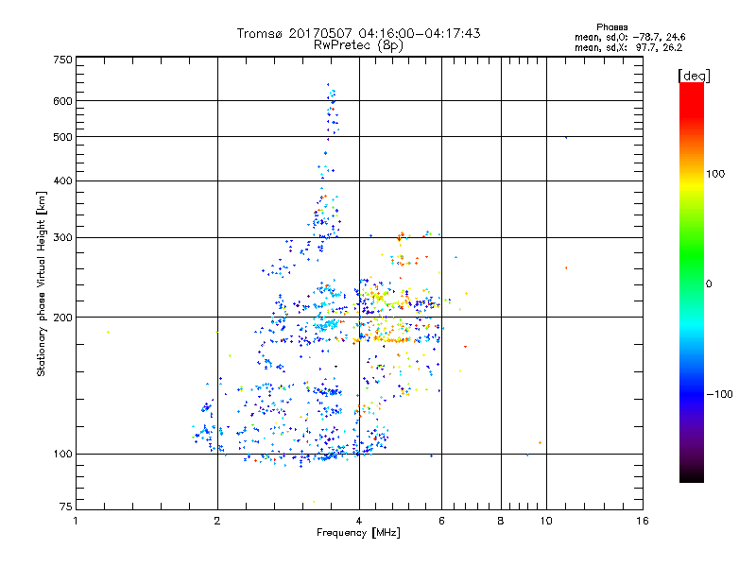This screenshot has width=756, height=567.
Task: Click the 'mean, sd,O: -78.7, 24.6' statistics line
Action: [629, 37]
